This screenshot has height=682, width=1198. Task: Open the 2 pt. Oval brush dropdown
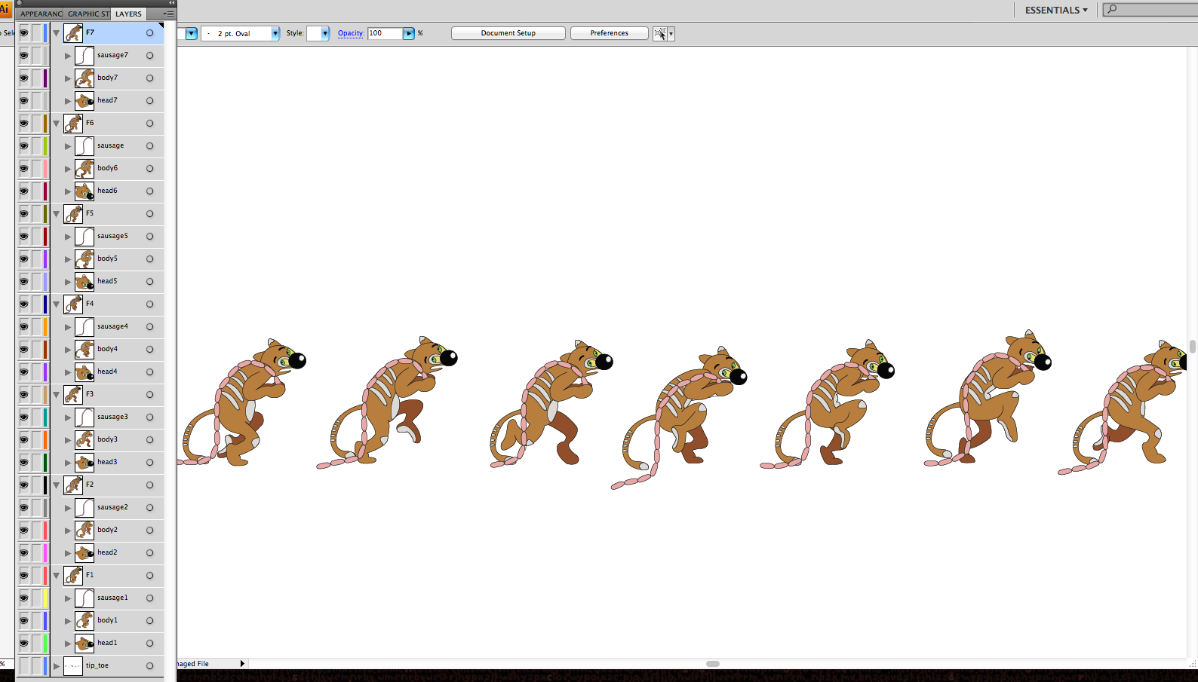[x=275, y=33]
